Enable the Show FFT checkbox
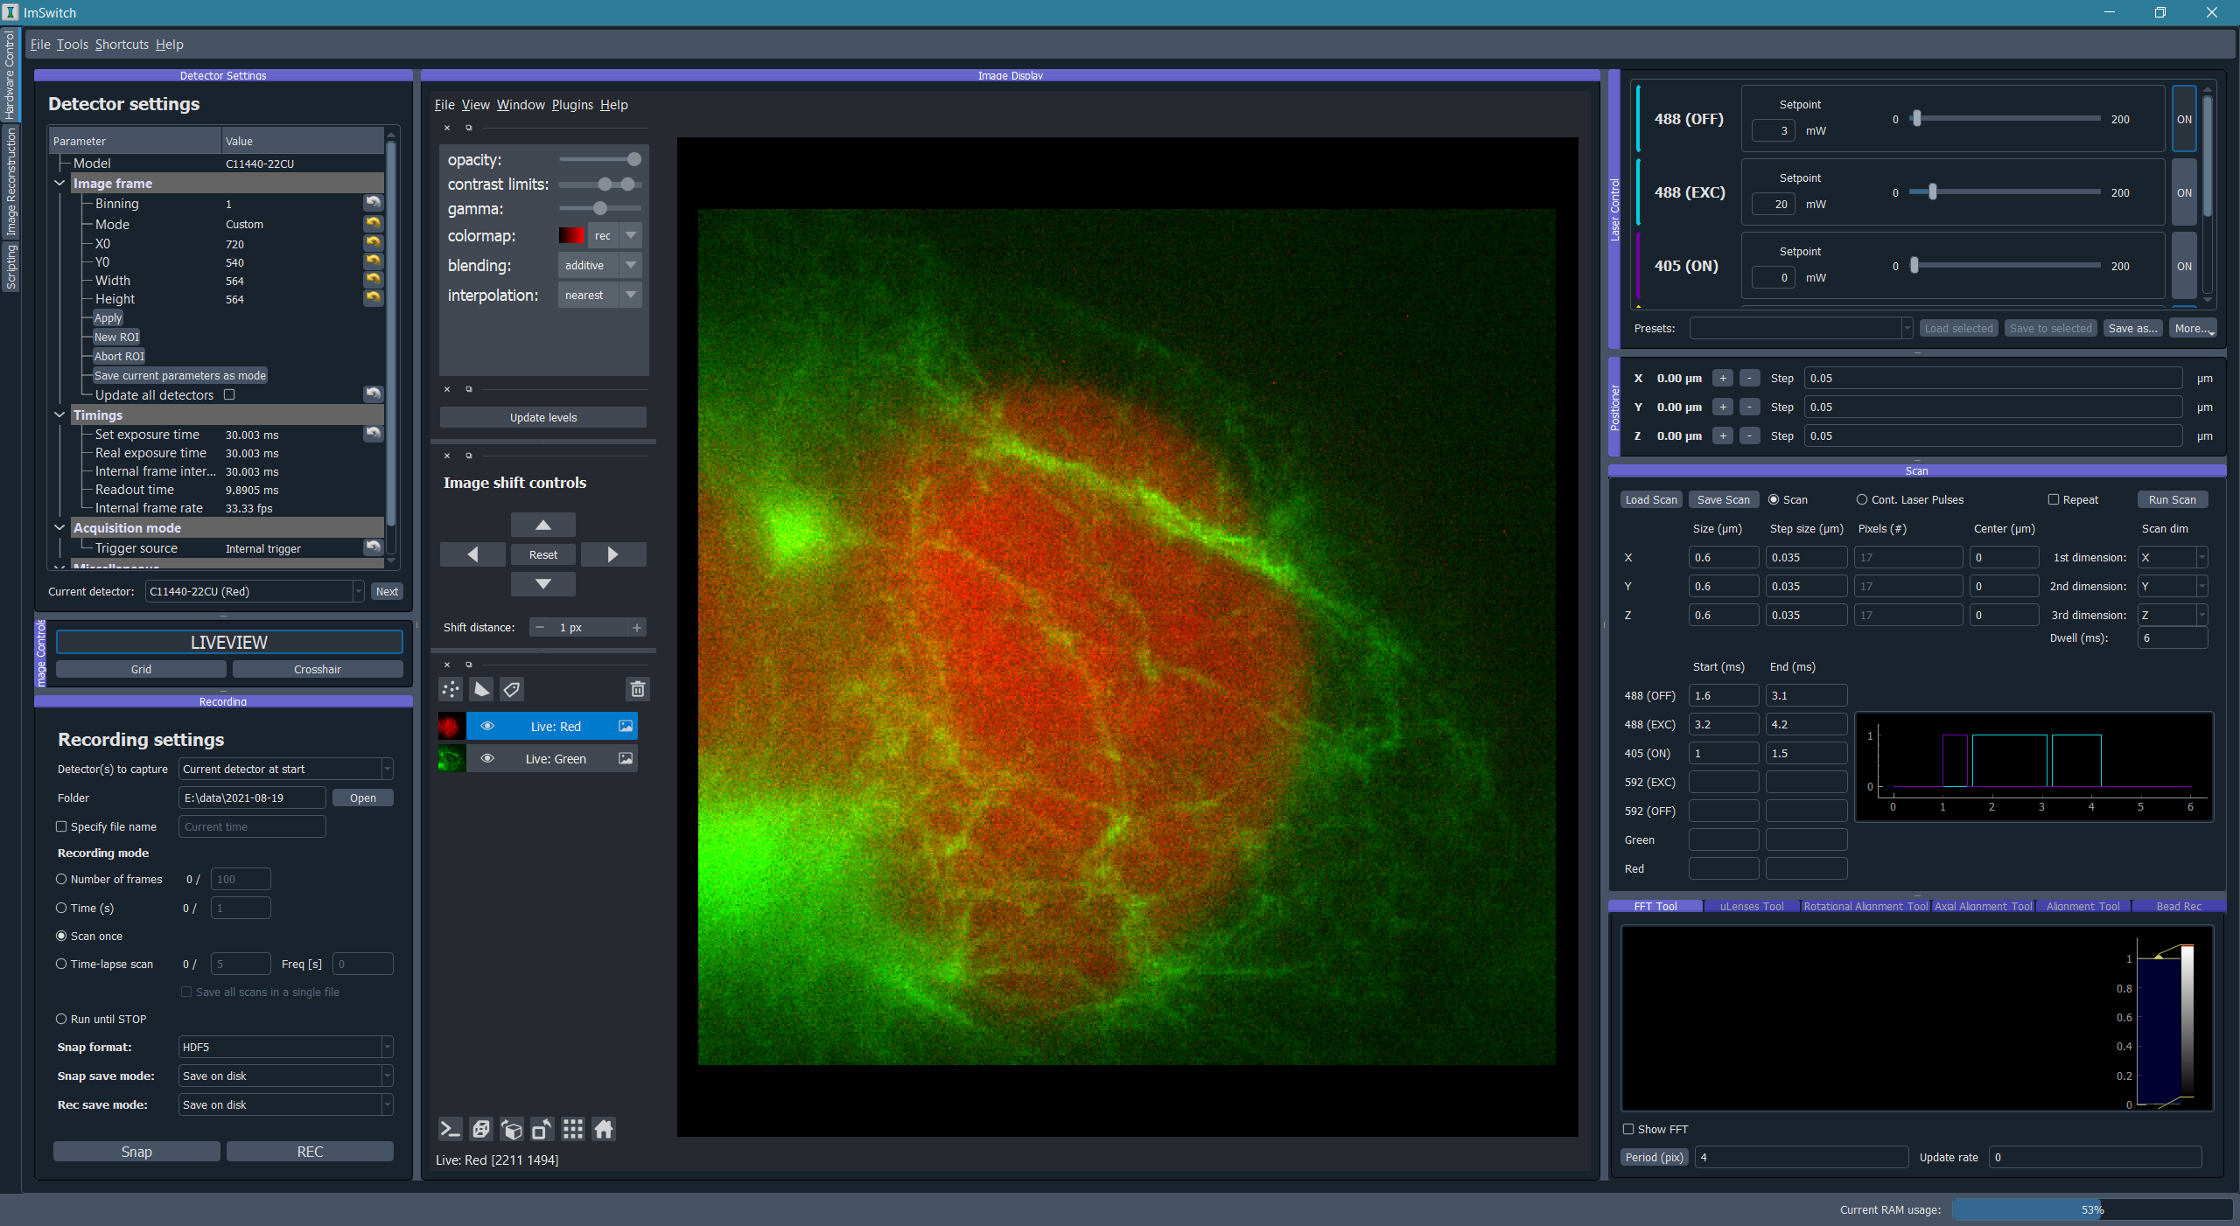 pyautogui.click(x=1628, y=1129)
